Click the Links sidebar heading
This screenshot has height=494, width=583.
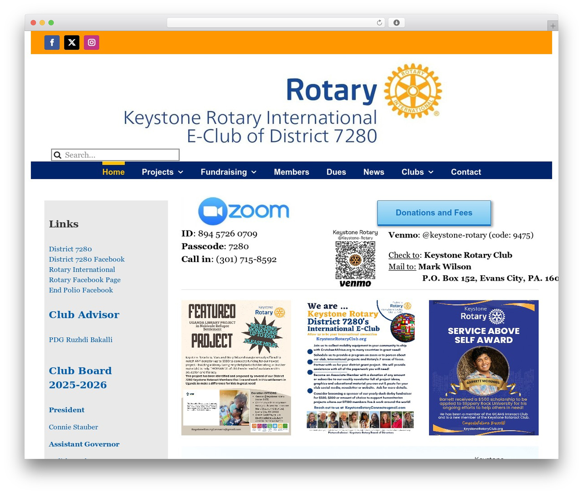click(x=64, y=224)
